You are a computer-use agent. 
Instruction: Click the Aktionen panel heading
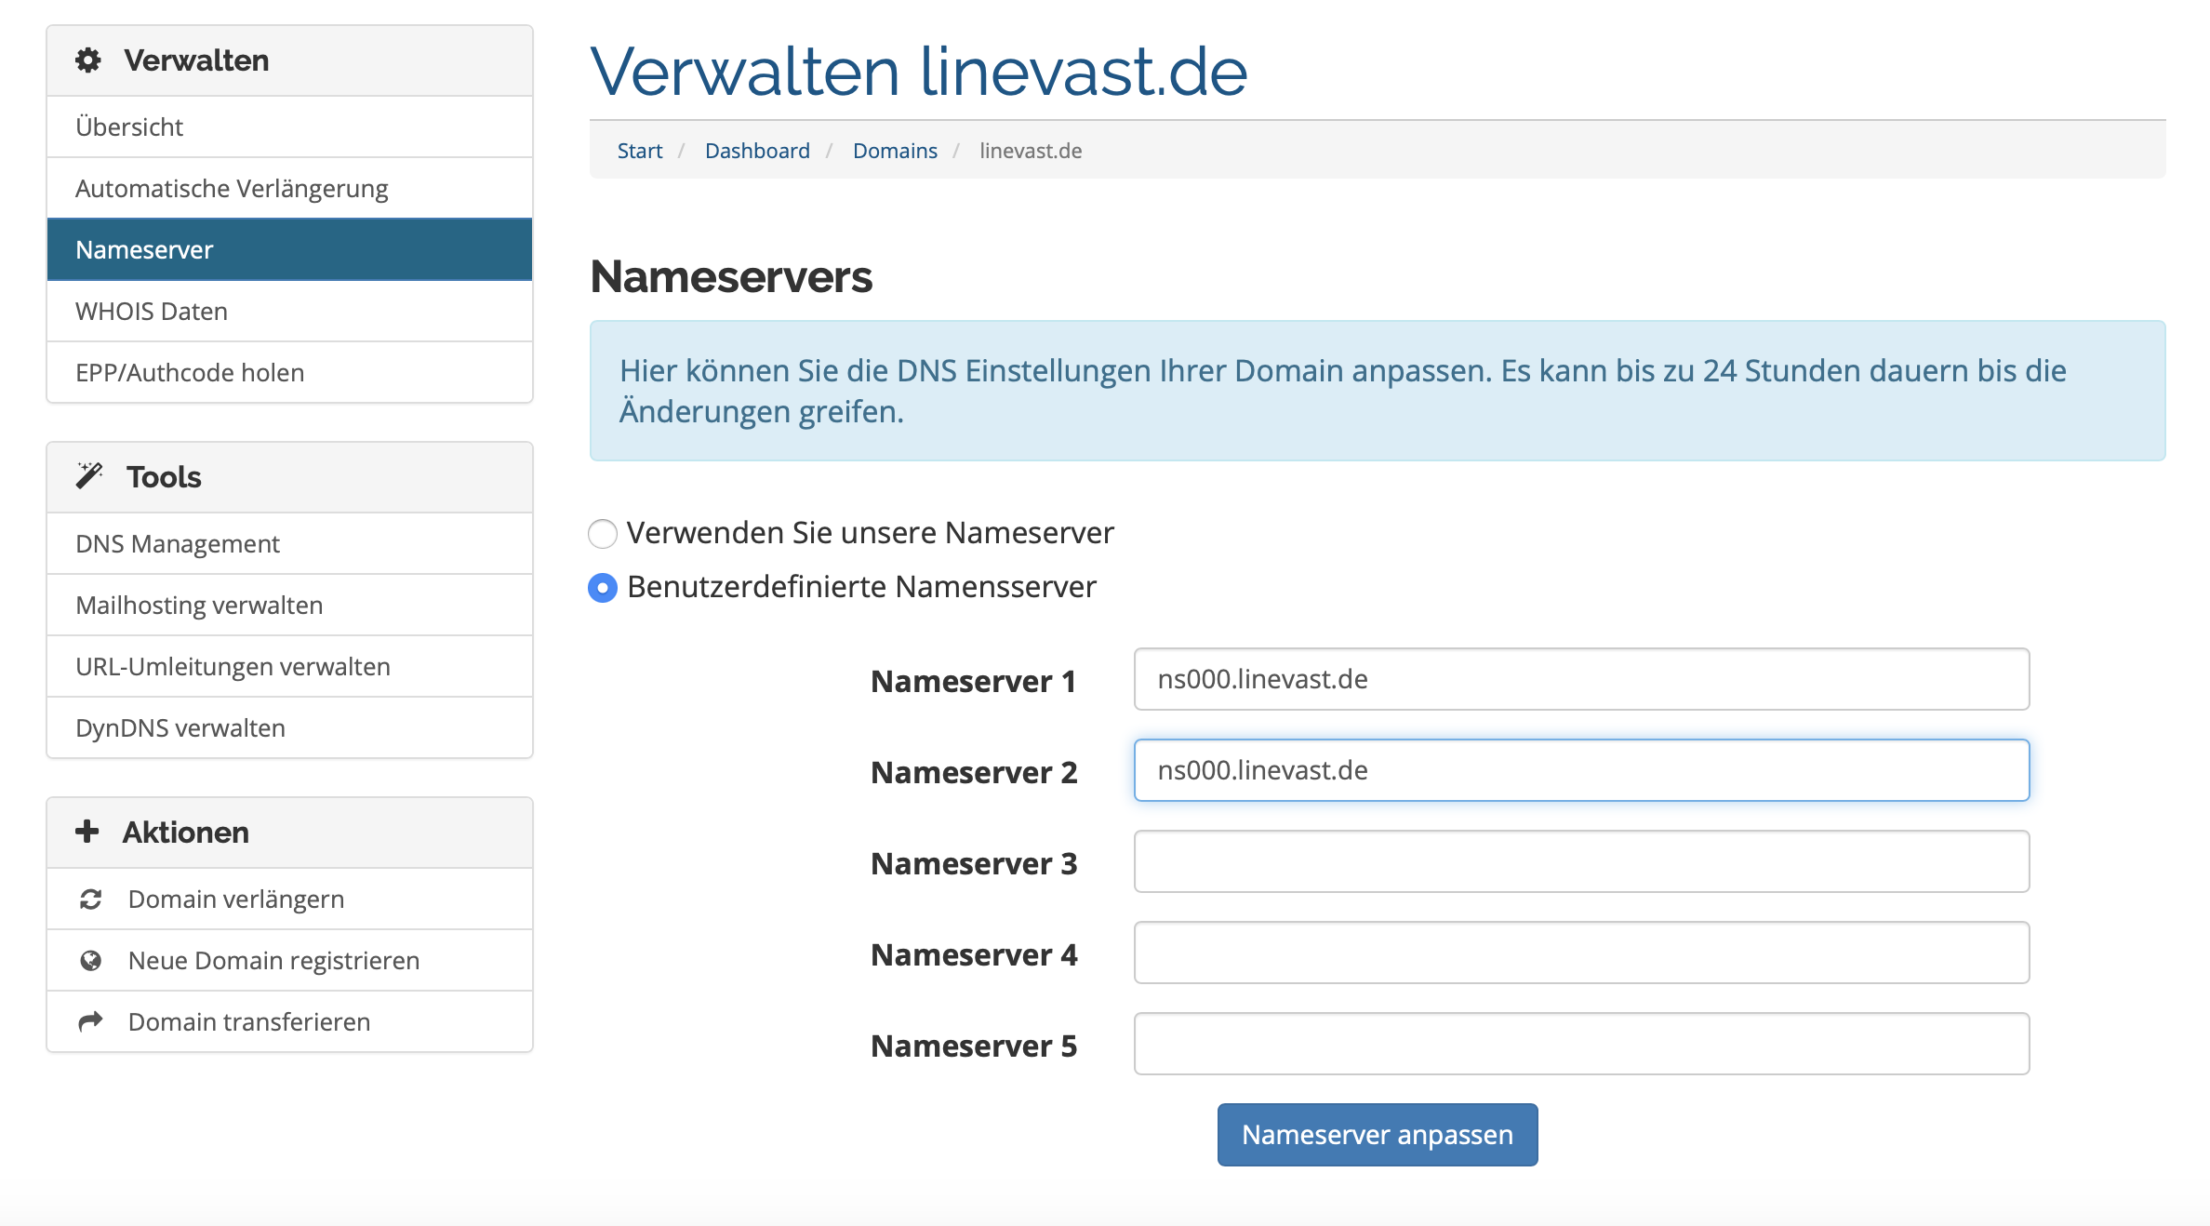[x=289, y=833]
